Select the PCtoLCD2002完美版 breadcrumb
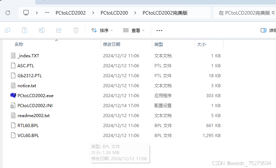Screen dimensions: 276x168 (x=165, y=13)
